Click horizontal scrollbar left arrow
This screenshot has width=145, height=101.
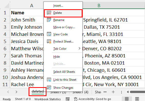(128, 92)
